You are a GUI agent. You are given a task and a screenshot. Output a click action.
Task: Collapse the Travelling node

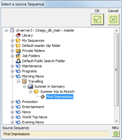18,81
